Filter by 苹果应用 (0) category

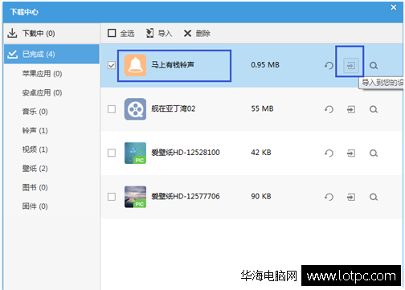click(42, 73)
